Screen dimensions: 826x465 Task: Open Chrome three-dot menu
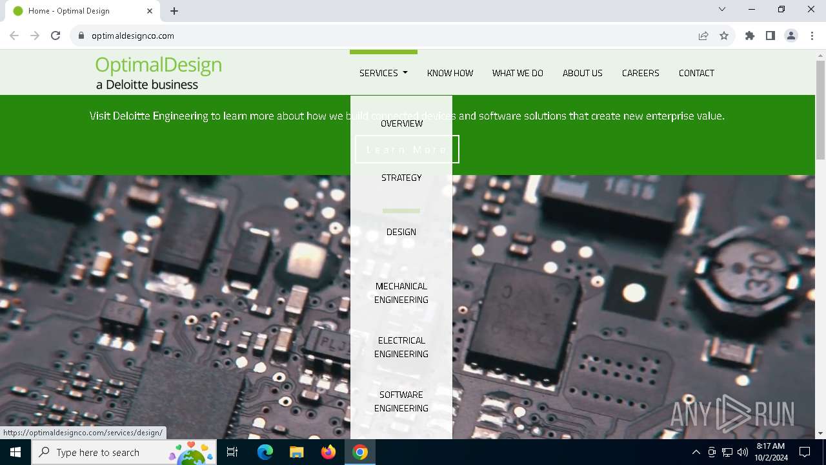[812, 36]
